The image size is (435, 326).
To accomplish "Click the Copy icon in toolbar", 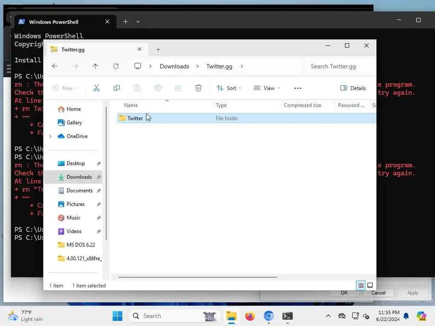I will pos(117,88).
